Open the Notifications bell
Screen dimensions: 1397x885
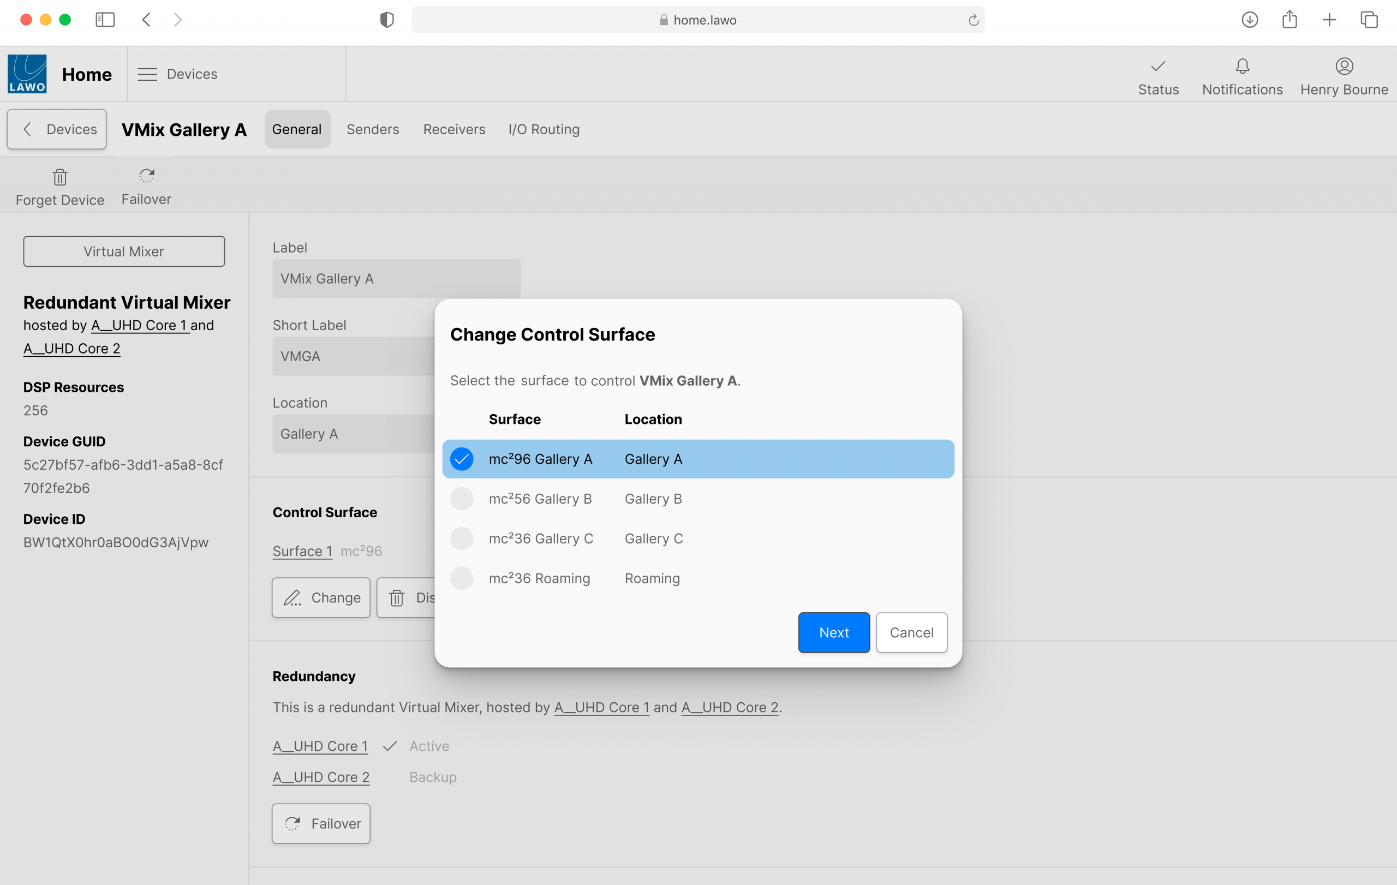tap(1242, 76)
